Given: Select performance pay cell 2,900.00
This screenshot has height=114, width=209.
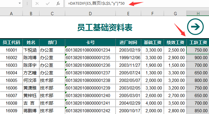Looking at the screenshot, I should coord(175,58).
